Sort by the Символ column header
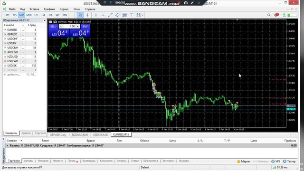This screenshot has width=304, height=171. 11,141
